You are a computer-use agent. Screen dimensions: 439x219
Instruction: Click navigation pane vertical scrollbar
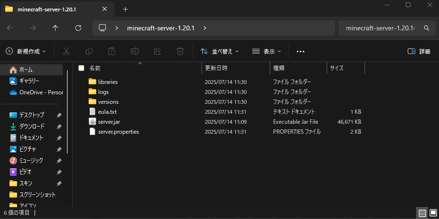pyautogui.click(x=67, y=111)
